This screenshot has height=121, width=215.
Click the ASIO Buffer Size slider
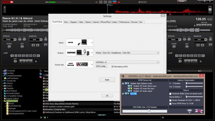tap(149, 111)
